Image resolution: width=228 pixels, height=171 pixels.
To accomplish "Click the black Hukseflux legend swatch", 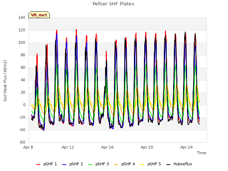I will (168, 165).
